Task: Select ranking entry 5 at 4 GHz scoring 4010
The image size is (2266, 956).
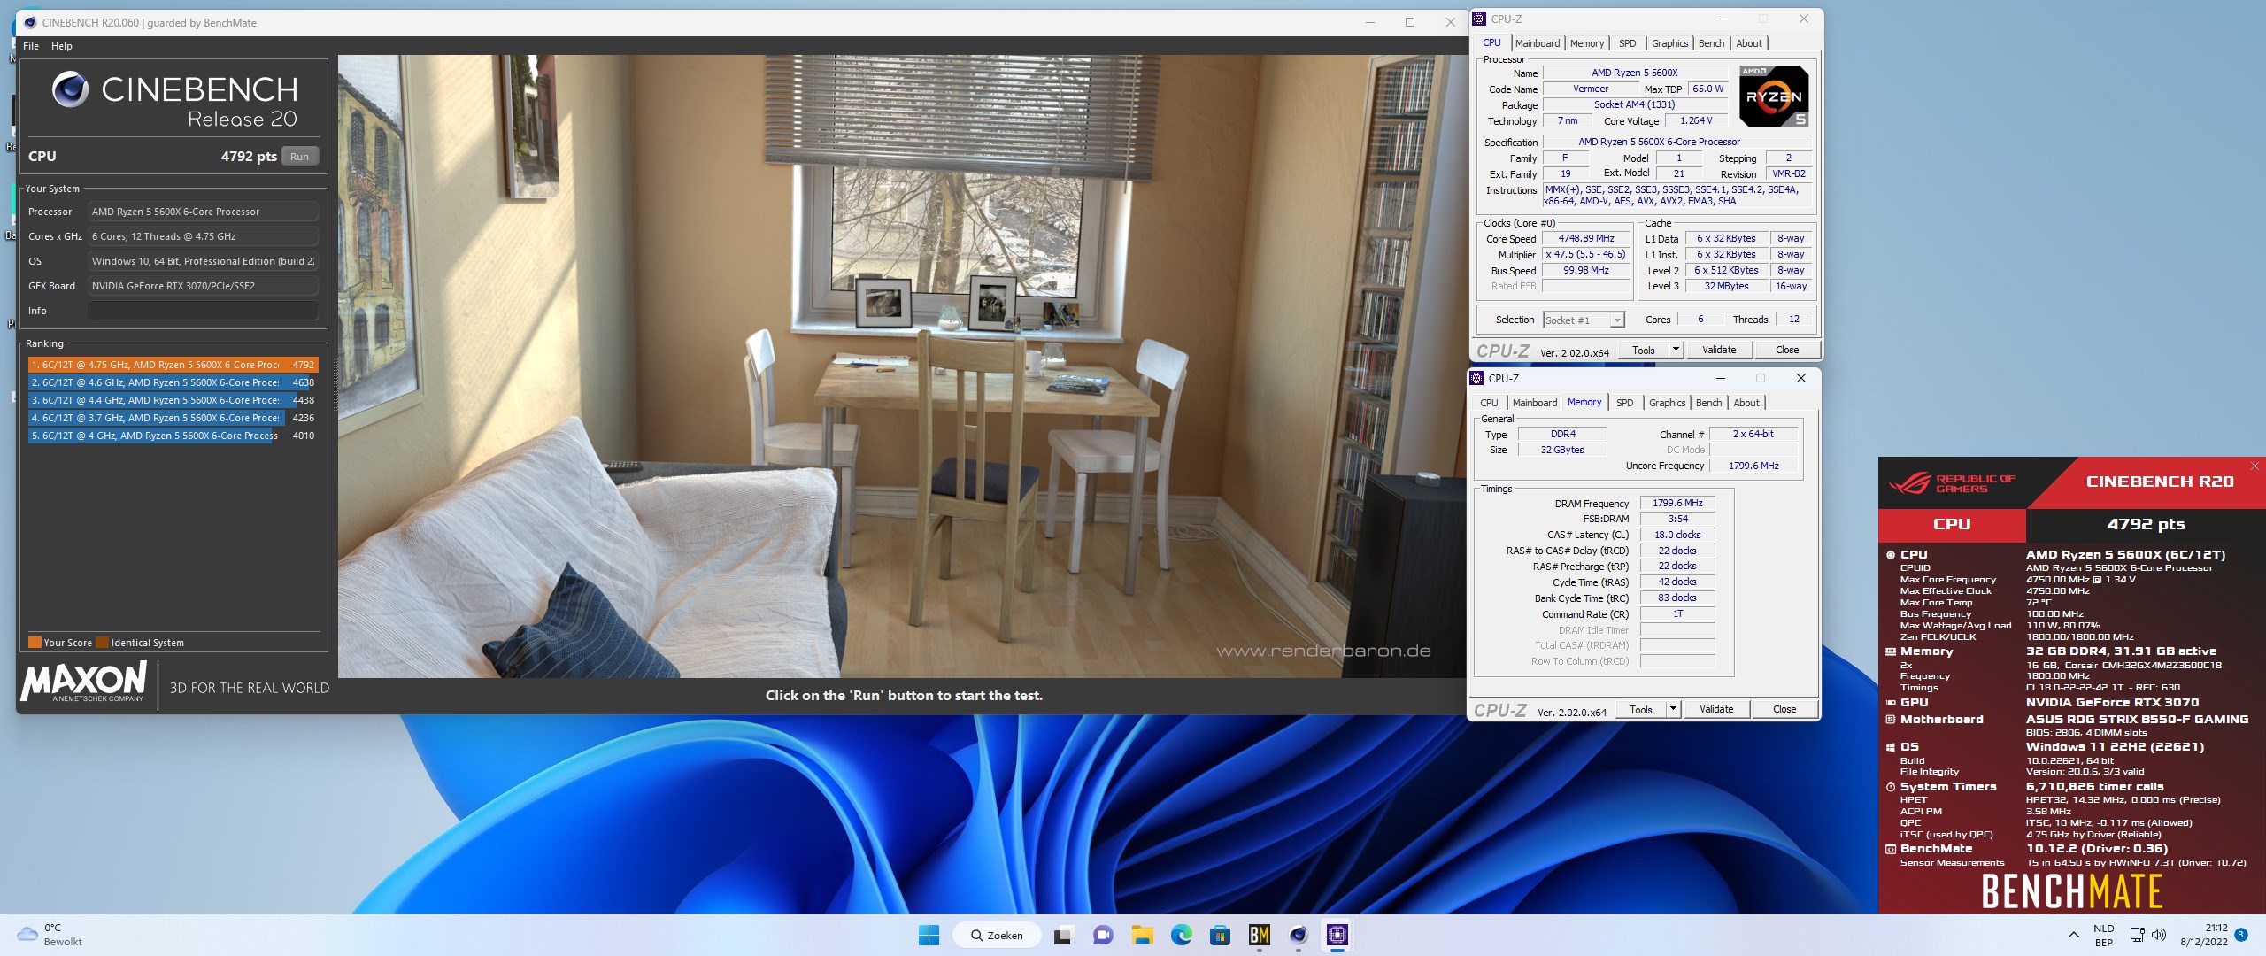Action: pos(173,436)
